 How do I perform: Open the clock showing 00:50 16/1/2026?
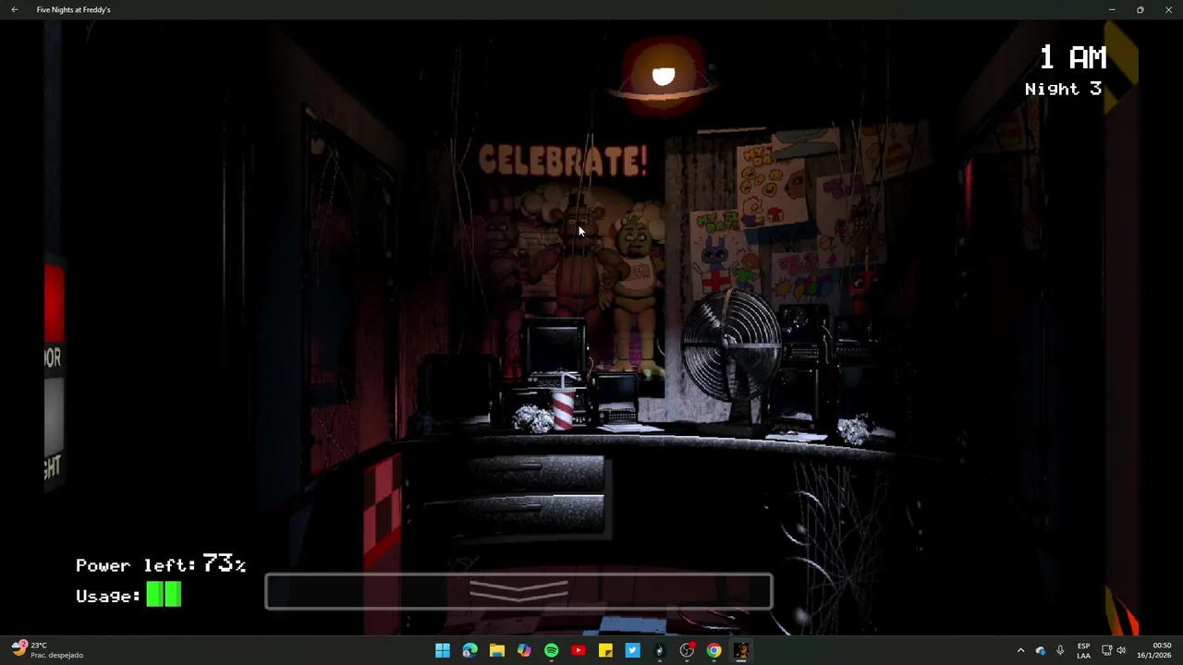[x=1154, y=650]
